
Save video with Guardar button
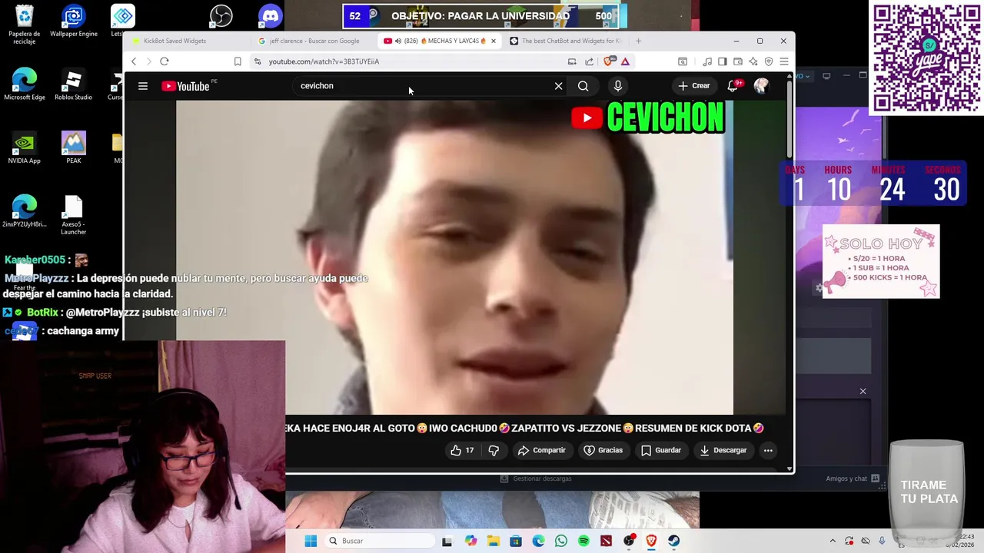pos(661,450)
